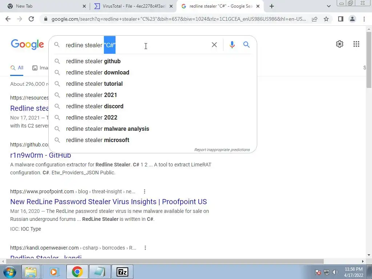Image resolution: width=372 pixels, height=279 pixels.
Task: Click the kandi.openweaver.com result URL
Action: [x=73, y=248]
